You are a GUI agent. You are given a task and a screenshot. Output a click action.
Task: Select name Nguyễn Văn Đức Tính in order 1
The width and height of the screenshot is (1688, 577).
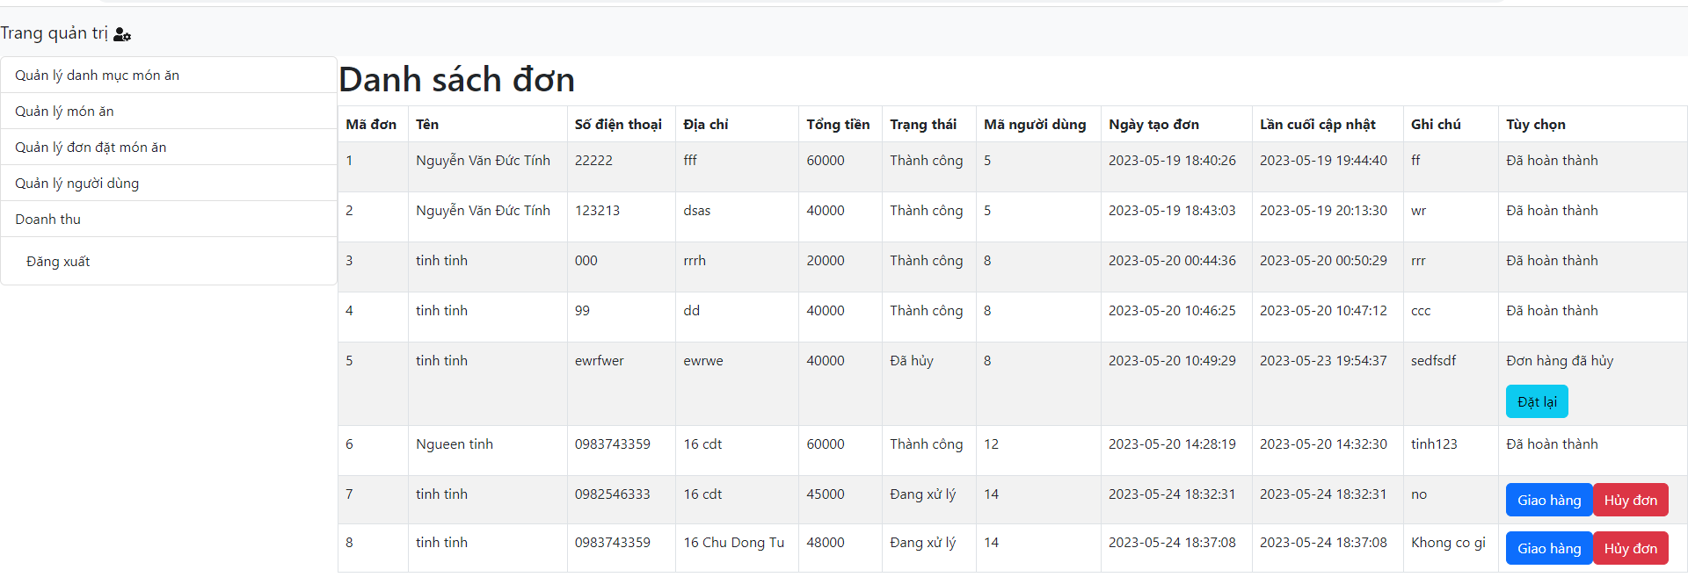(483, 161)
